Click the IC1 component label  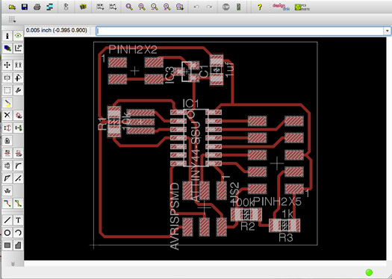pos(190,104)
